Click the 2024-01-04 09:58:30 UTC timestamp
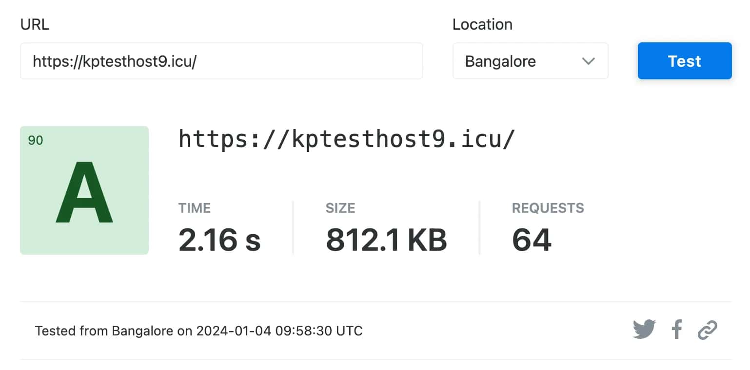 point(279,332)
